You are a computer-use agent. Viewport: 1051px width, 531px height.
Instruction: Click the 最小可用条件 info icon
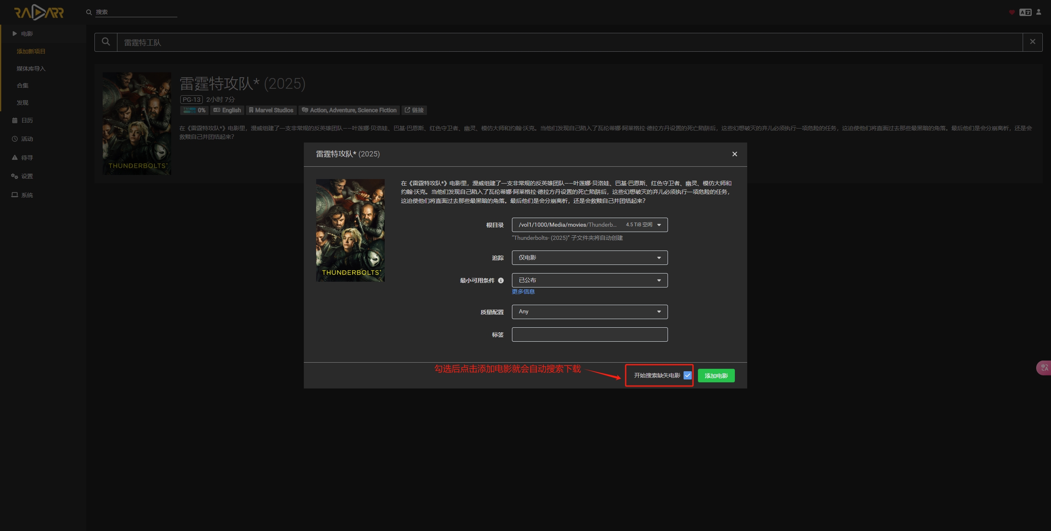pos(501,280)
